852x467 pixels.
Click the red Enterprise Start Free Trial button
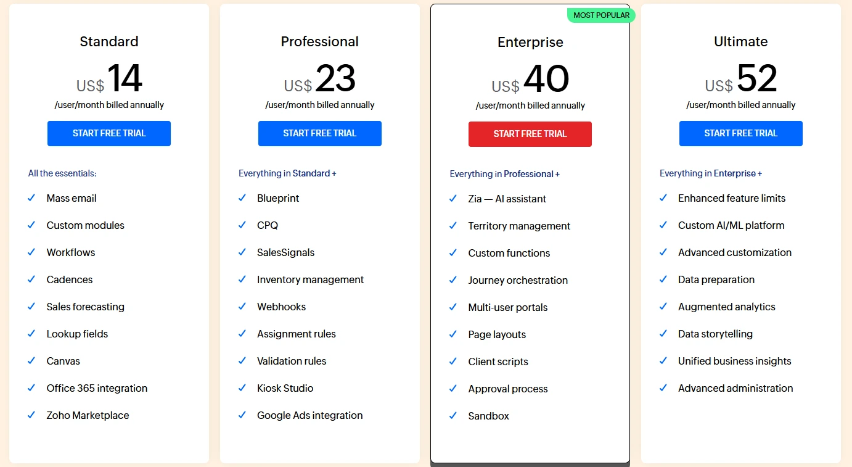click(530, 134)
